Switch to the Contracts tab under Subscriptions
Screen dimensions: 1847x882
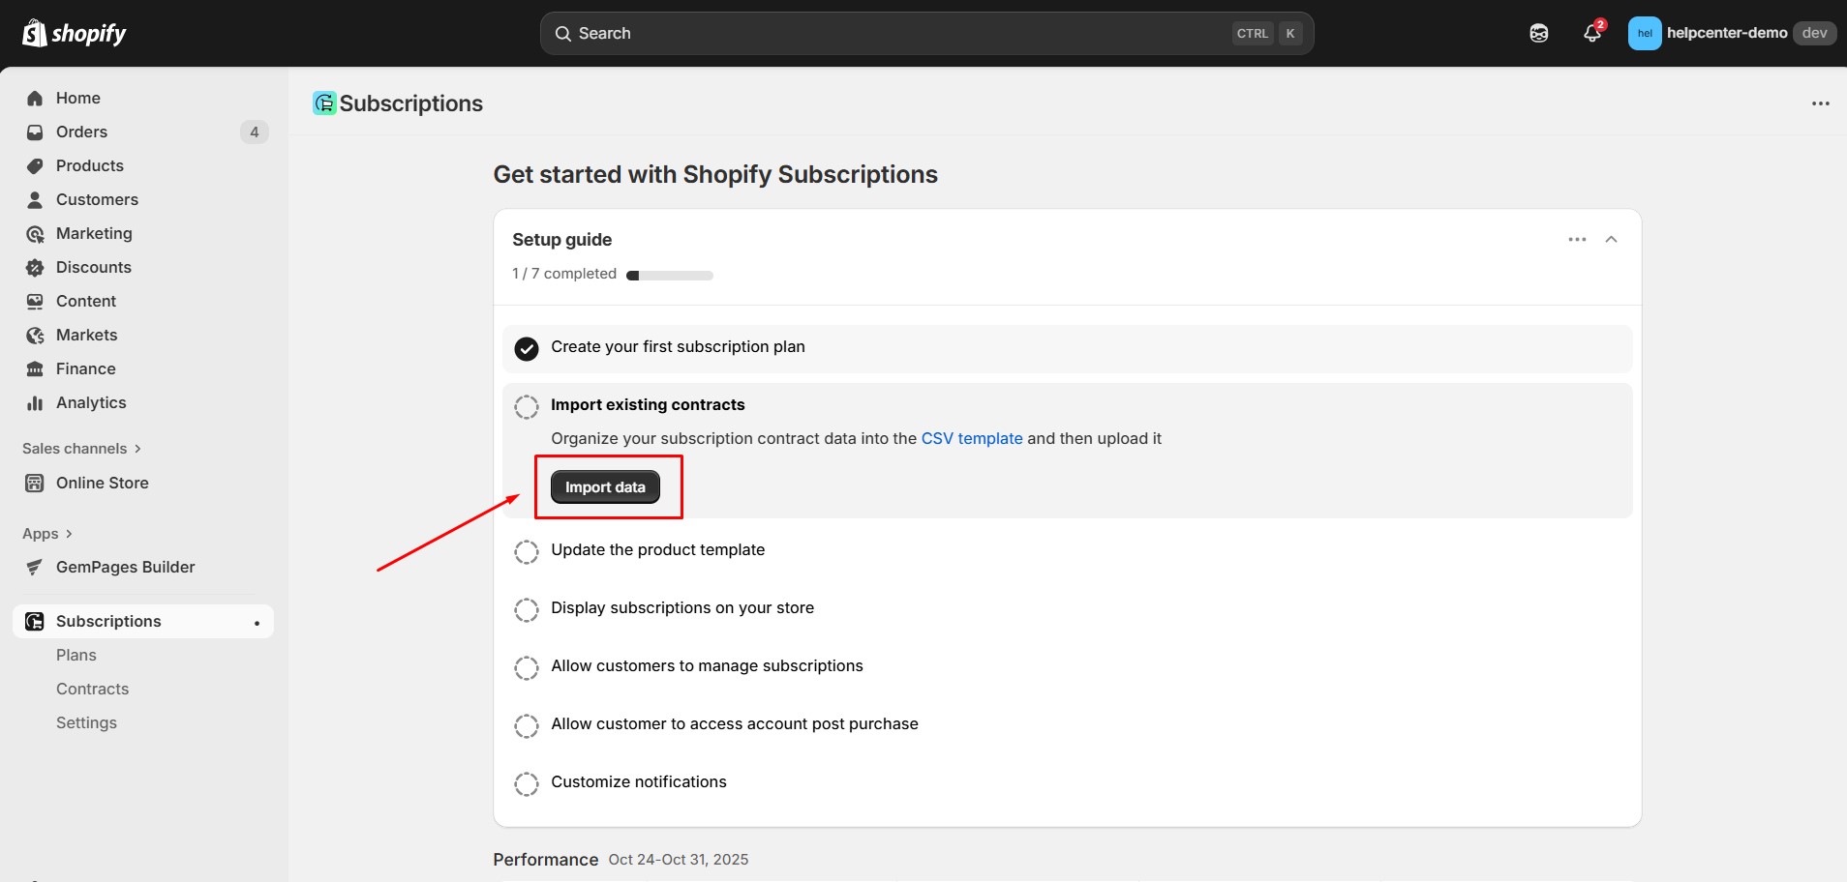(x=92, y=688)
